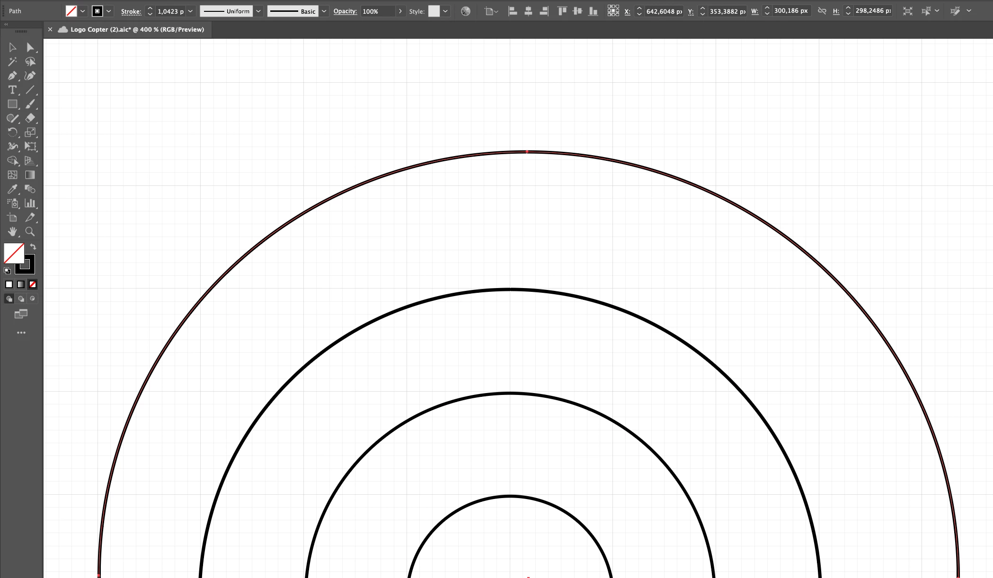
Task: Open the Recolor Artwork wheel
Action: coord(466,11)
